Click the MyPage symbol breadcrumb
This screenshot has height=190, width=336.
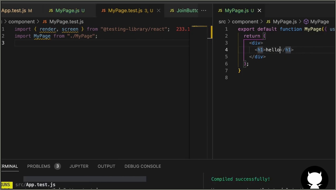tap(319, 22)
